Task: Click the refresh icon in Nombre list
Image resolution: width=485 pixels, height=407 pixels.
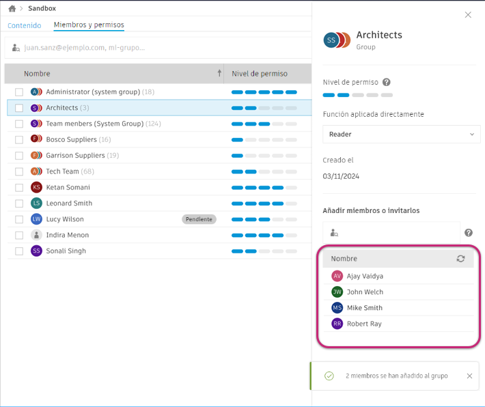Action: click(x=461, y=259)
